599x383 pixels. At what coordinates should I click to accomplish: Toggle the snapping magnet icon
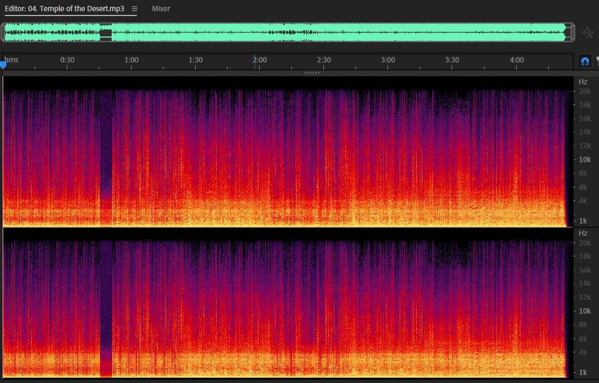[585, 61]
